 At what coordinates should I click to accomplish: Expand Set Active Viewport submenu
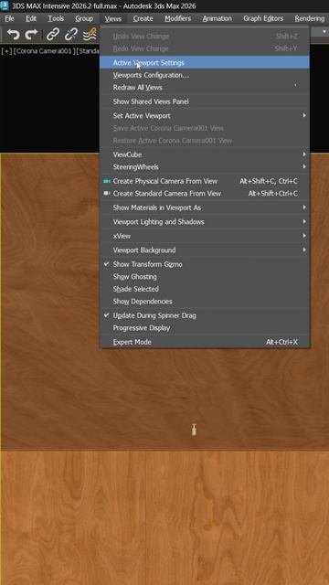click(x=205, y=116)
